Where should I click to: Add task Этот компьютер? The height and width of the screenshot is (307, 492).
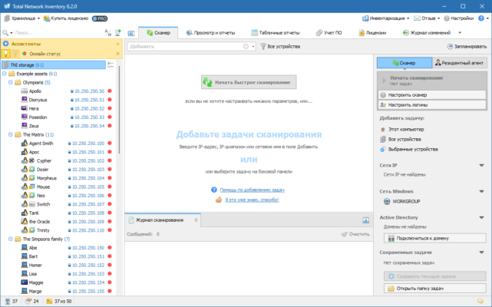pyautogui.click(x=402, y=130)
